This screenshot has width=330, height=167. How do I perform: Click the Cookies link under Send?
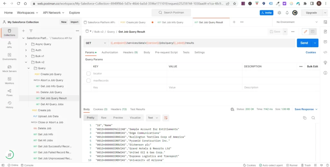[x=311, y=52]
